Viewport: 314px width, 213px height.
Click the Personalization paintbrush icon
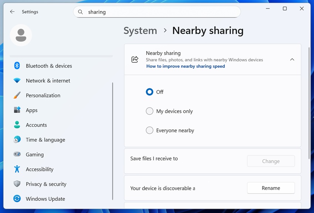pos(17,95)
